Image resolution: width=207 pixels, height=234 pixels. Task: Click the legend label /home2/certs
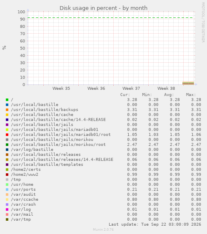(26, 170)
